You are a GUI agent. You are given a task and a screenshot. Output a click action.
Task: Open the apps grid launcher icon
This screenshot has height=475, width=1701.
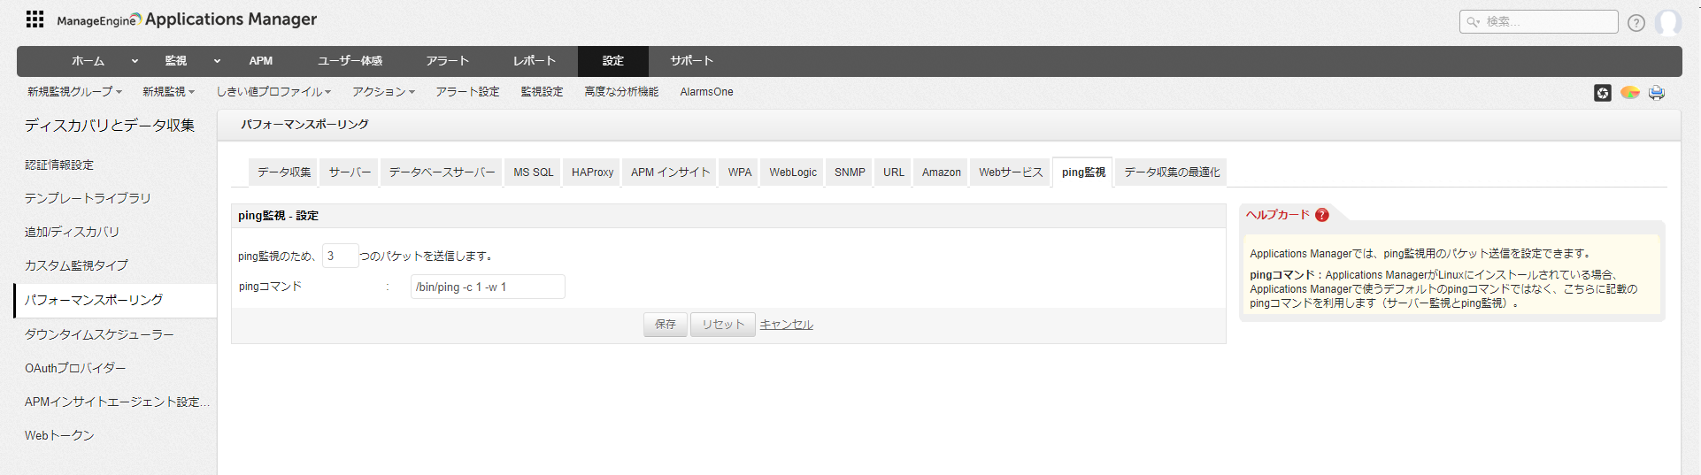coord(35,19)
